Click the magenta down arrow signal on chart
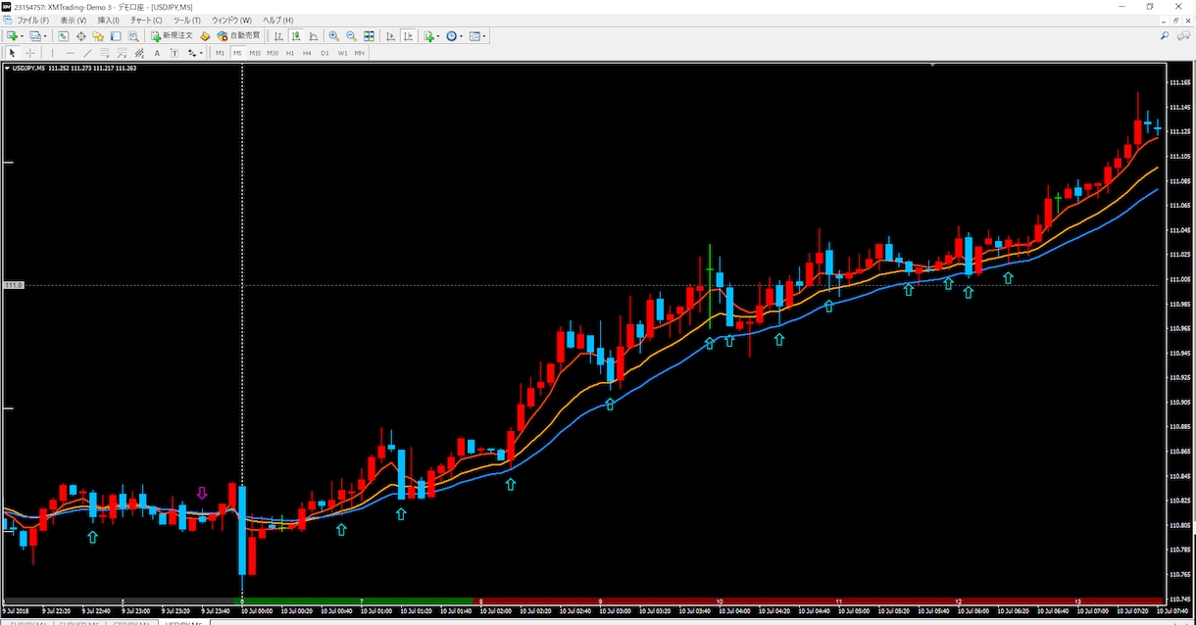The image size is (1196, 625). 202,493
